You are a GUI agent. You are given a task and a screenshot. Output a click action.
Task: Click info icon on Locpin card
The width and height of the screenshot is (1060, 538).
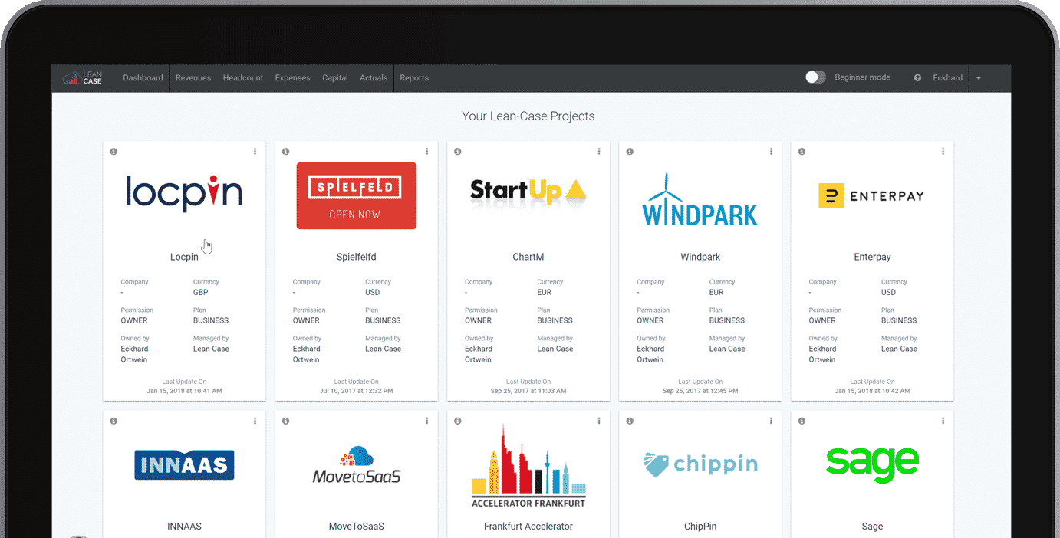[x=114, y=152]
